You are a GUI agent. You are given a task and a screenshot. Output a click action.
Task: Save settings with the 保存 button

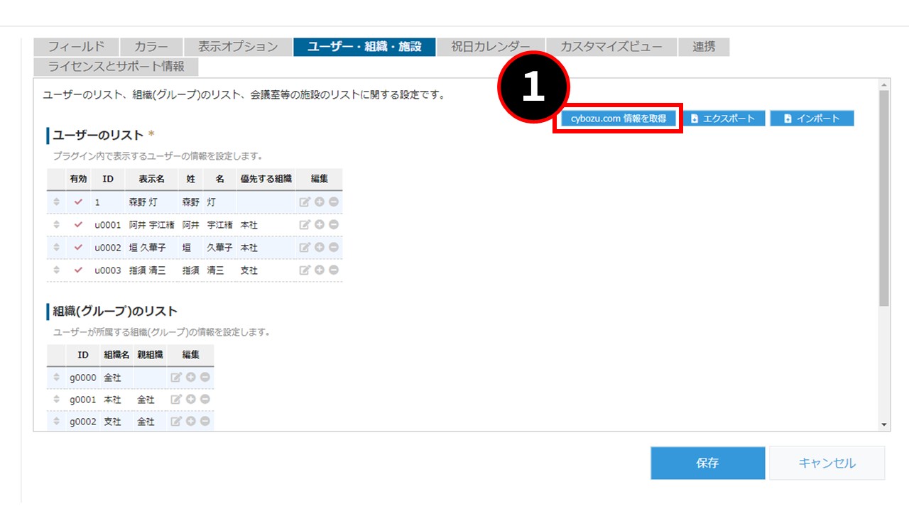click(x=707, y=463)
